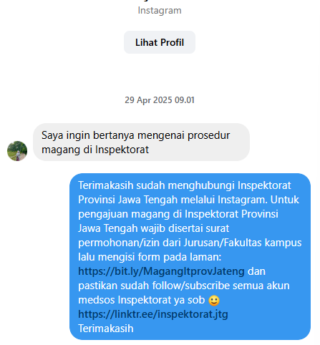Select the gray incoming message about magang
Image resolution: width=320 pixels, height=345 pixels.
(x=141, y=142)
